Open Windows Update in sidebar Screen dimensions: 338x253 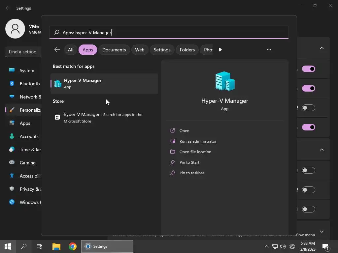tap(23, 202)
